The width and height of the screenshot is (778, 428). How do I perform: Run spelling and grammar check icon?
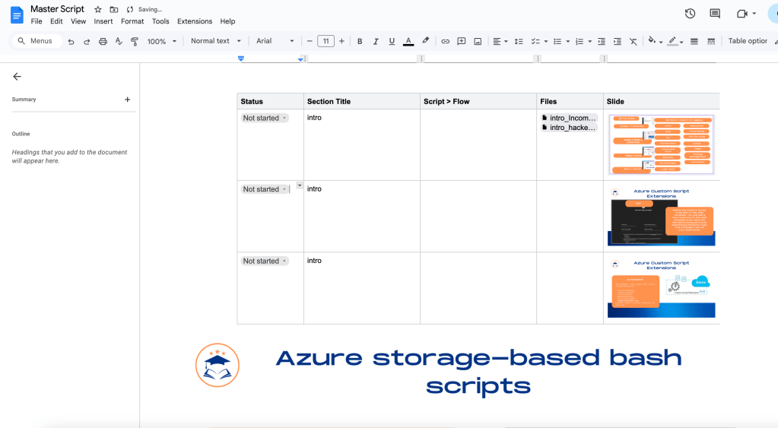tap(119, 42)
